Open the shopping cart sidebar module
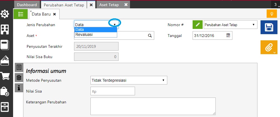Image resolution: width=280 pixels, height=117 pixels. [x=5, y=76]
